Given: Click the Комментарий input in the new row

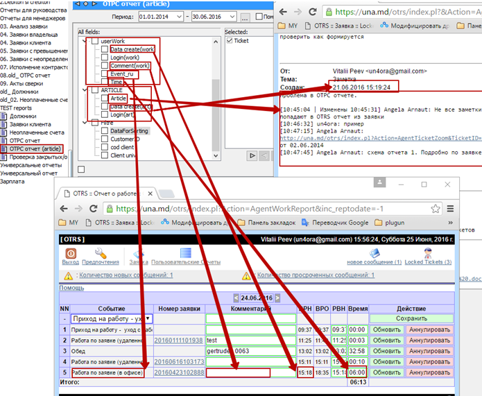Looking at the screenshot, I should pos(251,318).
